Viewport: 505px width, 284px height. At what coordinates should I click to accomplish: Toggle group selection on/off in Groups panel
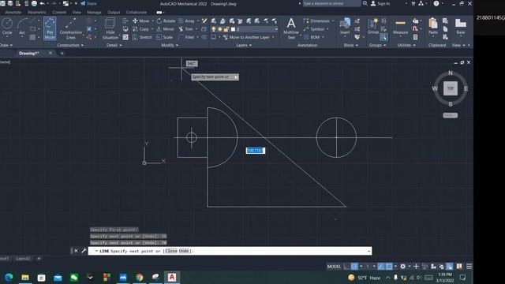click(383, 37)
